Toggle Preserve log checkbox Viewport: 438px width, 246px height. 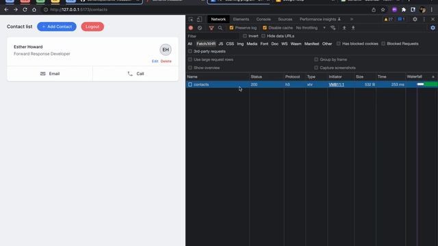(x=231, y=28)
